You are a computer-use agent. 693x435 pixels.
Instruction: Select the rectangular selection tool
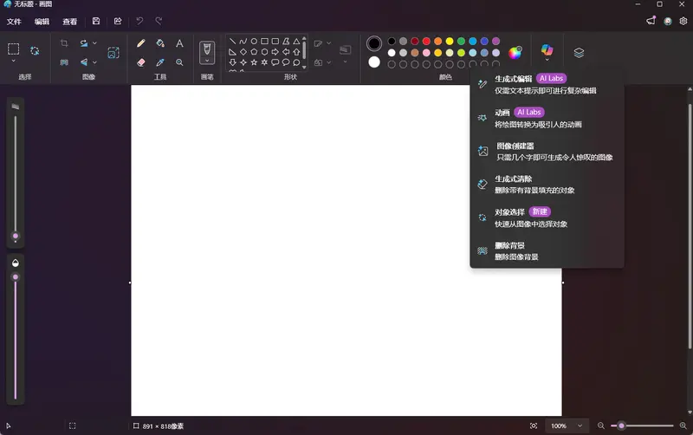(13, 49)
